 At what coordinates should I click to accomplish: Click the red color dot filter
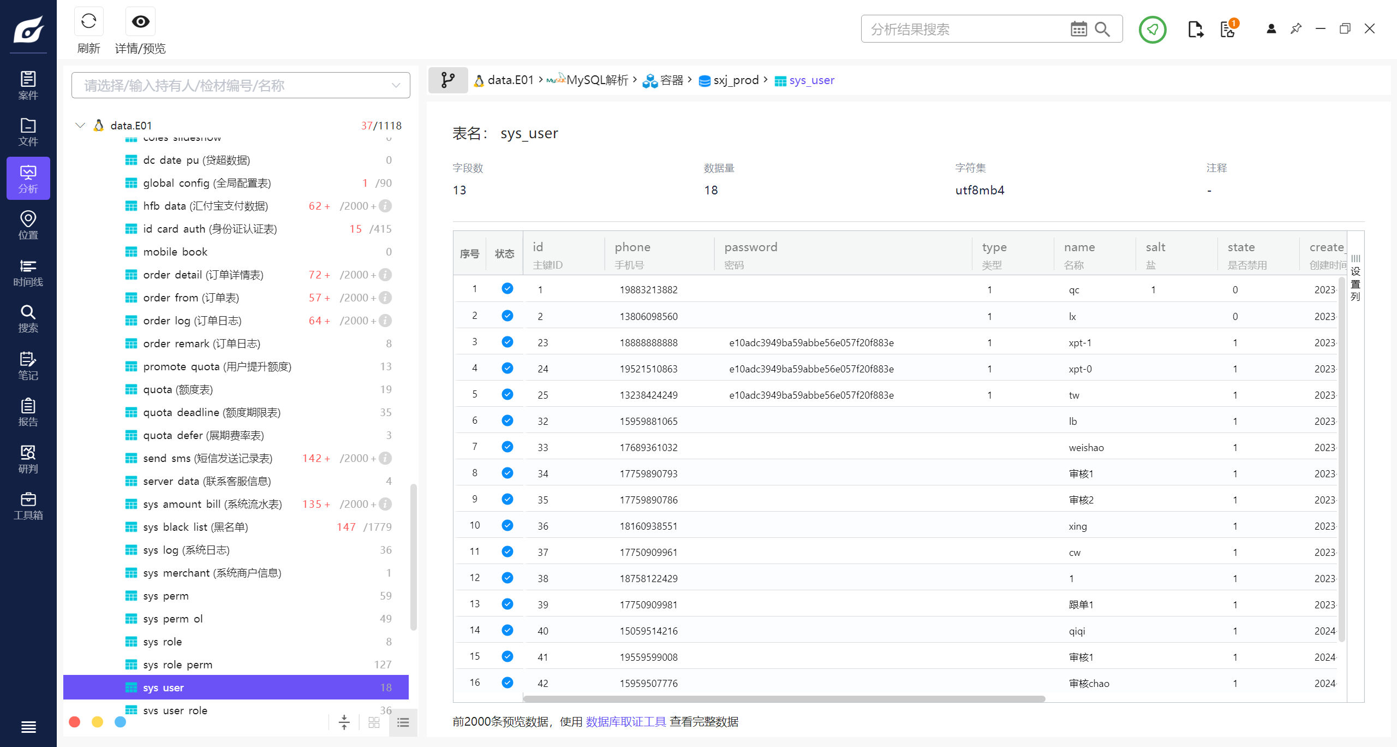click(75, 722)
